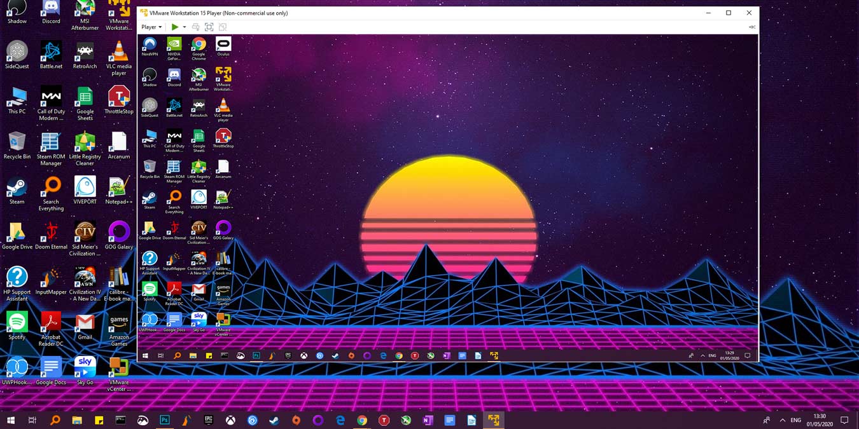Open the dropdown arrow beside the power button
Image resolution: width=859 pixels, height=429 pixels.
pyautogui.click(x=183, y=27)
